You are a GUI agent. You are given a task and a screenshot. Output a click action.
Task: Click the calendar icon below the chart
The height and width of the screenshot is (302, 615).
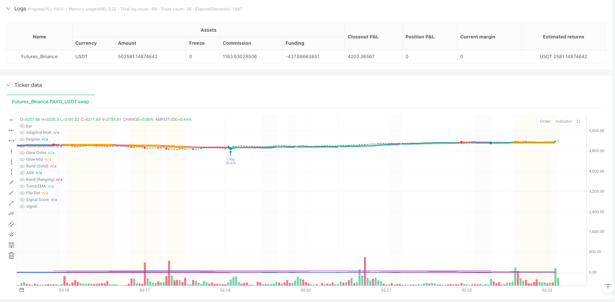pos(22,290)
